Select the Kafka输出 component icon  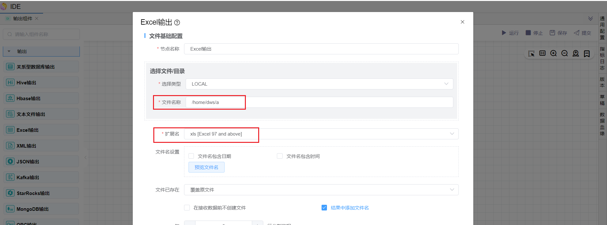[x=10, y=177]
